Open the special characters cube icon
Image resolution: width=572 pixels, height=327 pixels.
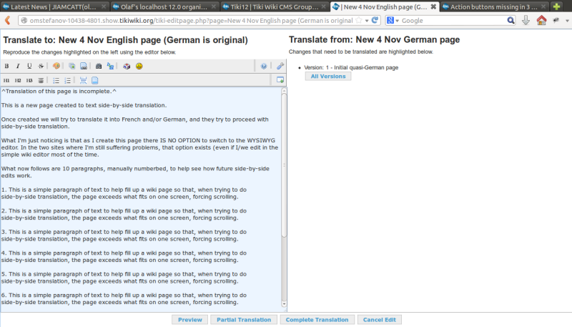point(127,66)
